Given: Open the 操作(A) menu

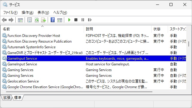Looking at the screenshot, I should pyautogui.click(x=28, y=13).
